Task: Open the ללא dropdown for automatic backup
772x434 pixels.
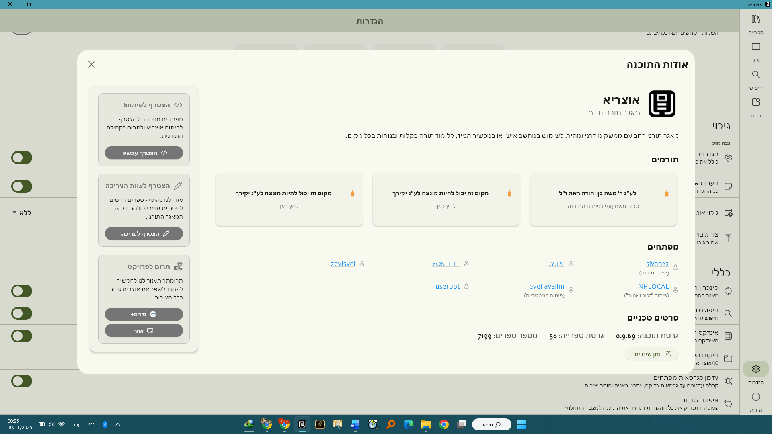Action: tap(22, 213)
